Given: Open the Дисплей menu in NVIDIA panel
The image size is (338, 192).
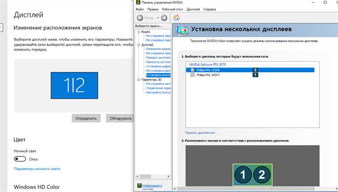Looking at the screenshot, I should click(193, 9).
